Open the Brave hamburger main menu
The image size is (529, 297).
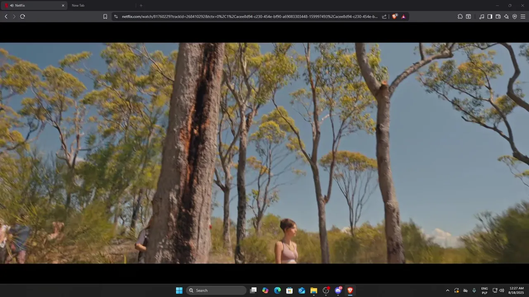(x=523, y=16)
